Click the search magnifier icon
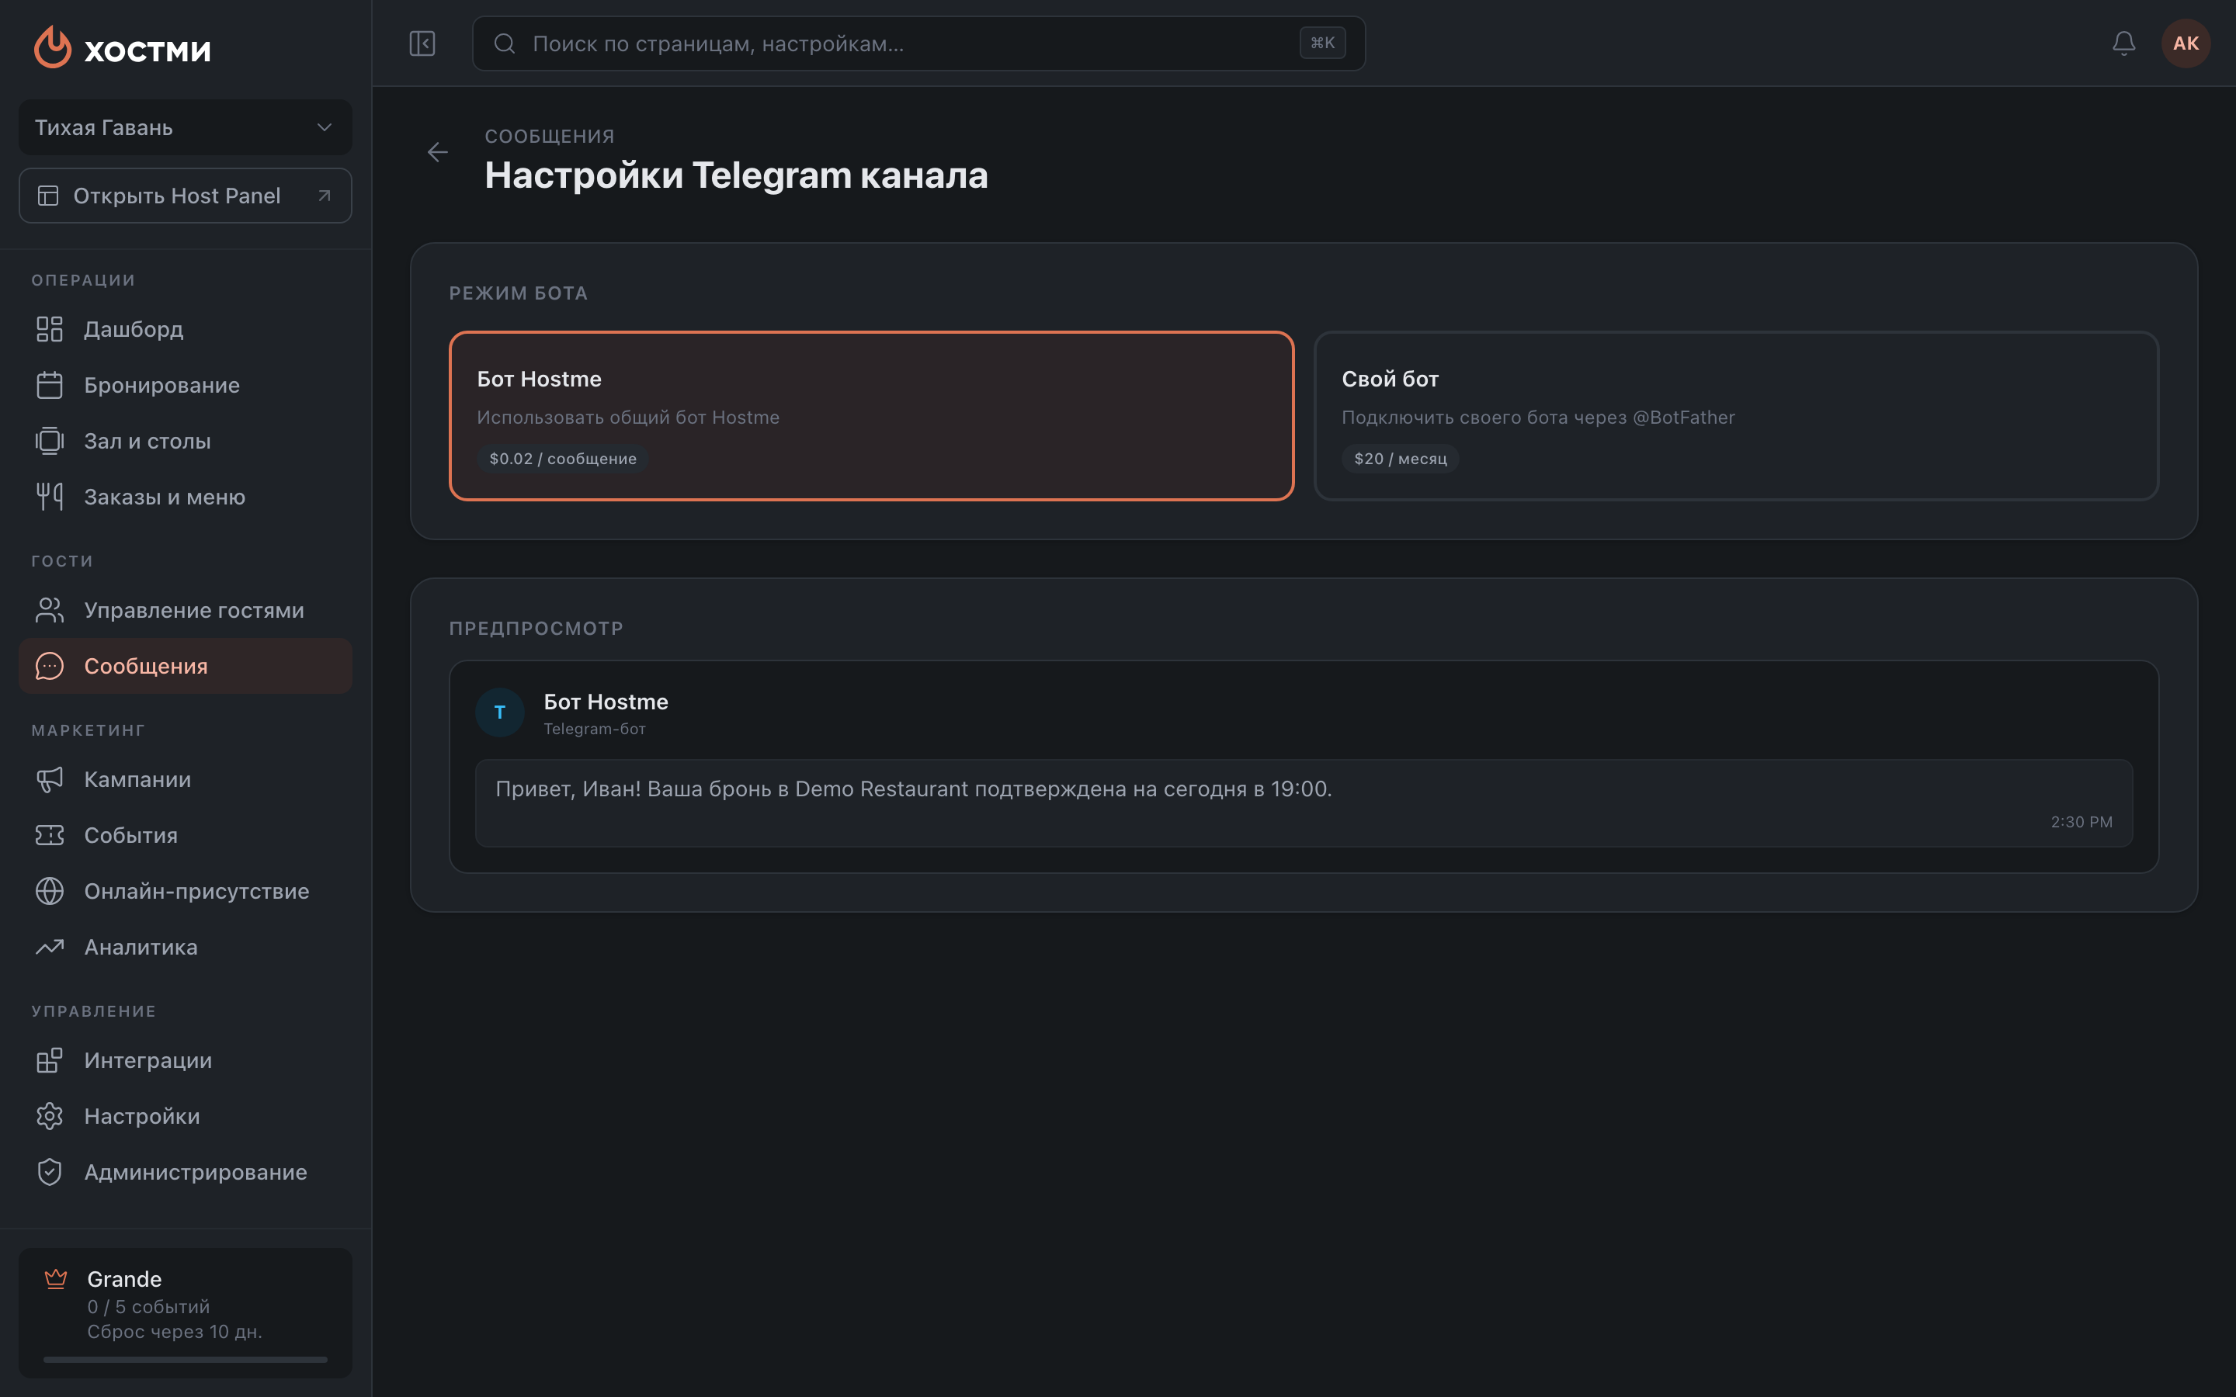Viewport: 2236px width, 1397px height. (505, 43)
